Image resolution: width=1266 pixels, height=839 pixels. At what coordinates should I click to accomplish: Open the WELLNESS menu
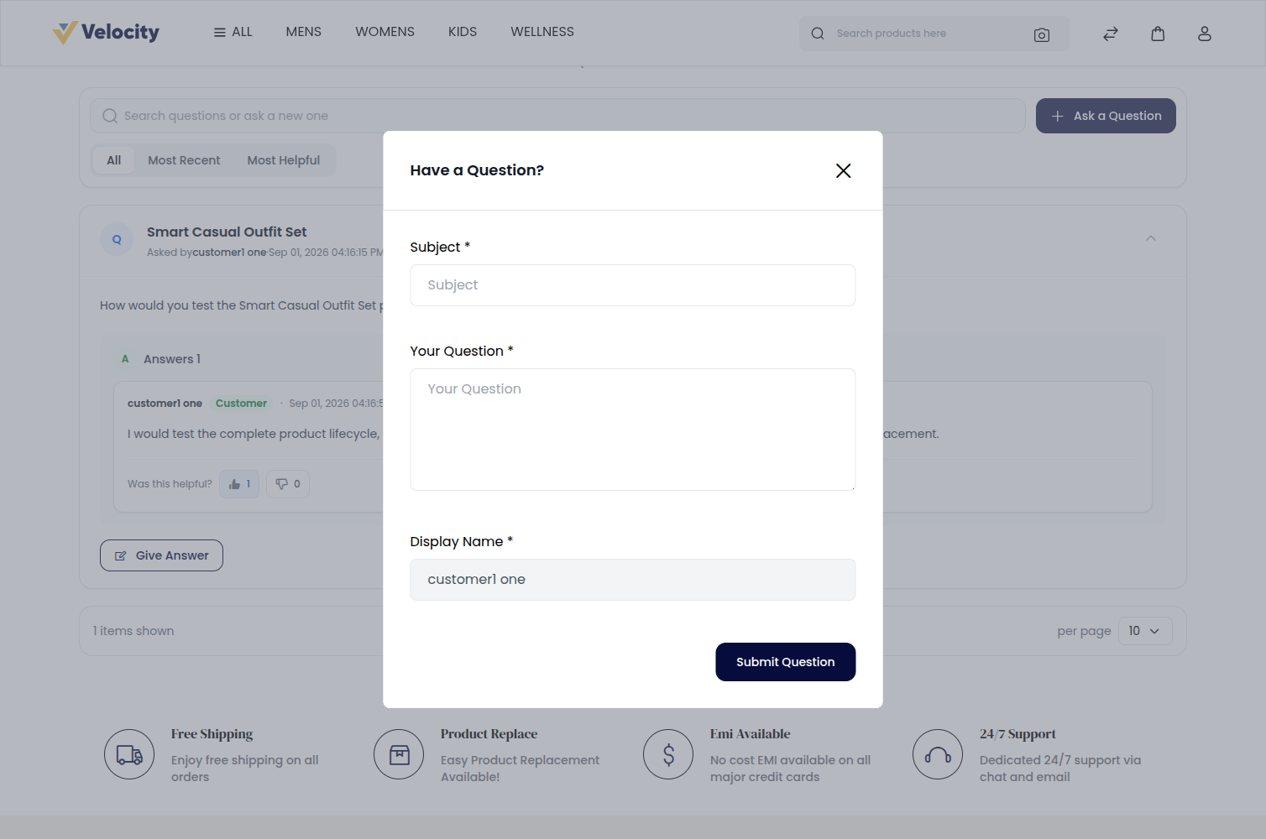(x=542, y=32)
